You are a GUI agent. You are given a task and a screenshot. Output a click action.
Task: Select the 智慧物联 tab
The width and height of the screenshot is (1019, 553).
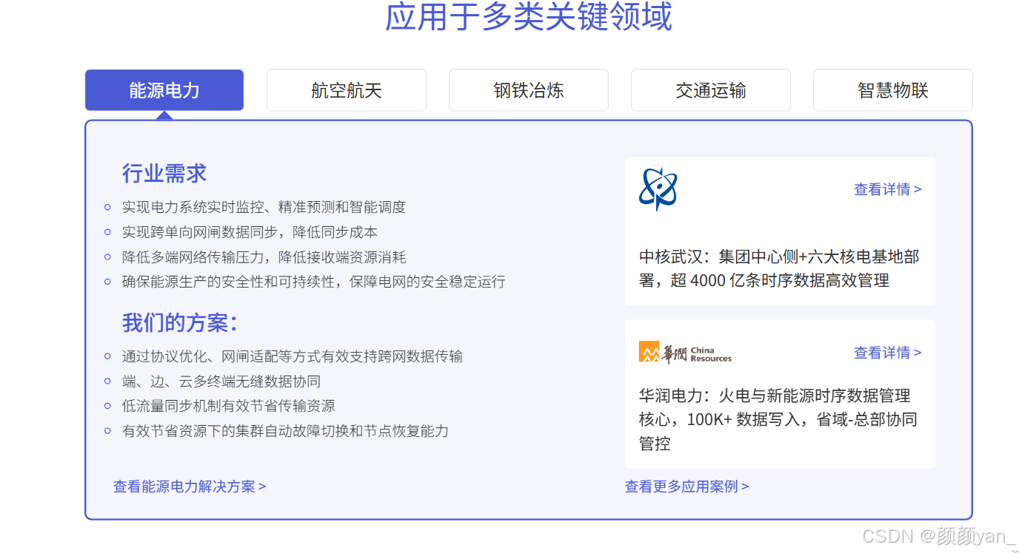tap(893, 90)
